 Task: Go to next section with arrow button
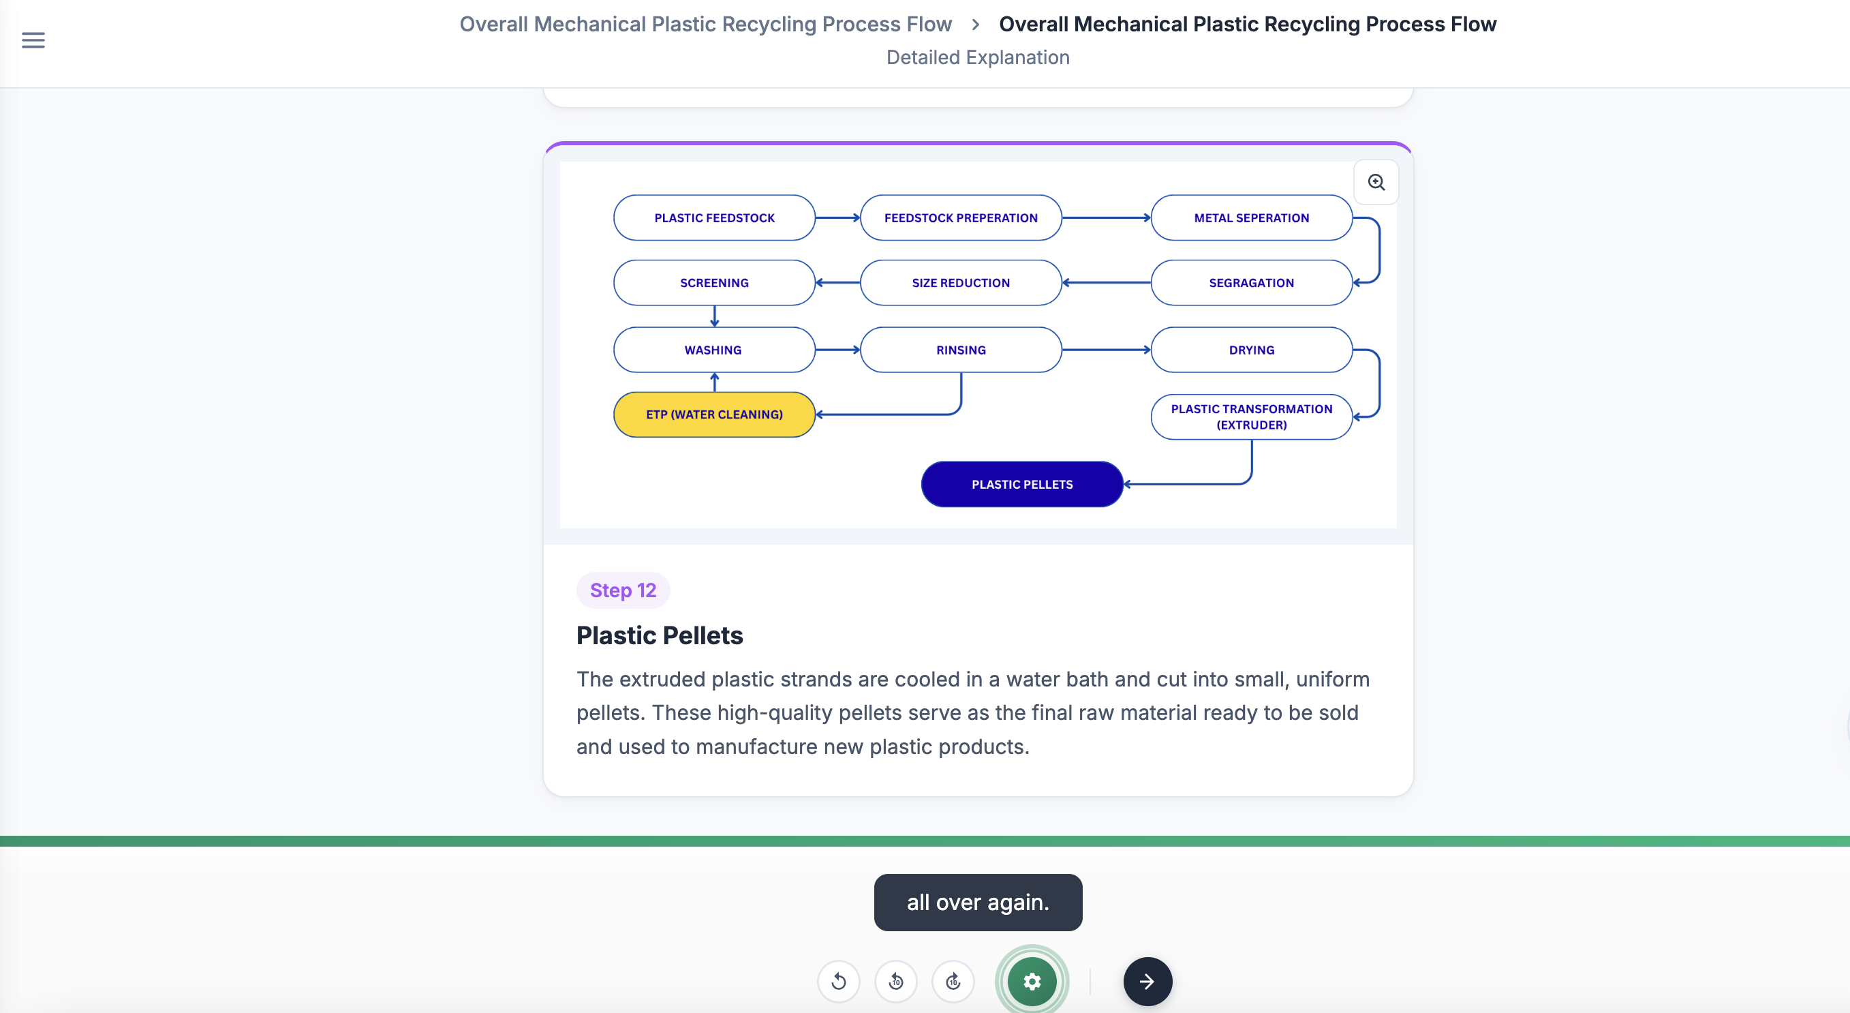tap(1147, 981)
